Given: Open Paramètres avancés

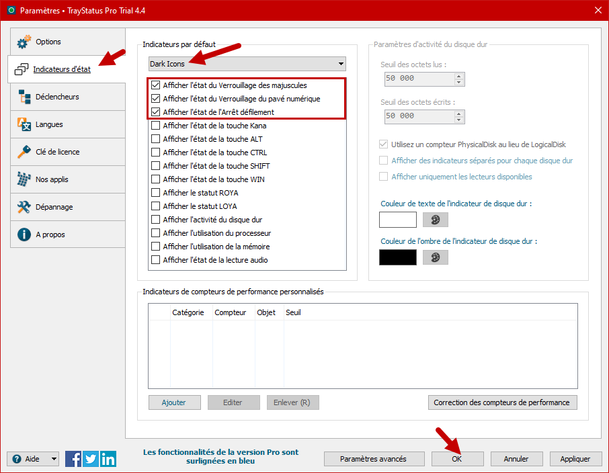Looking at the screenshot, I should tap(374, 459).
